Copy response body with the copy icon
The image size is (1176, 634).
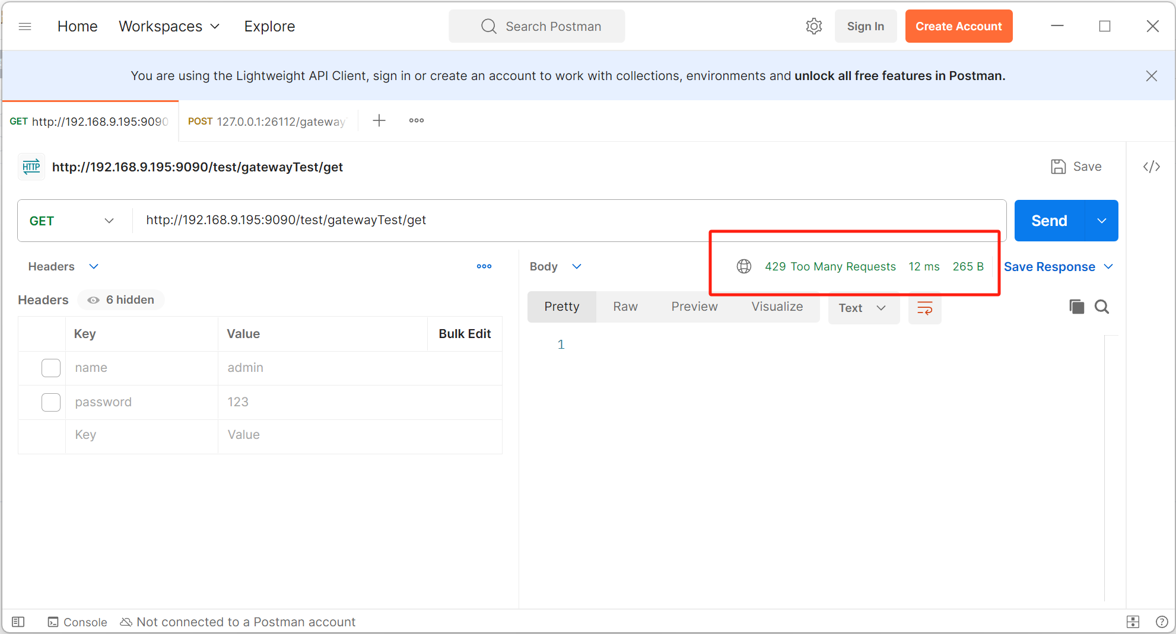(x=1076, y=307)
